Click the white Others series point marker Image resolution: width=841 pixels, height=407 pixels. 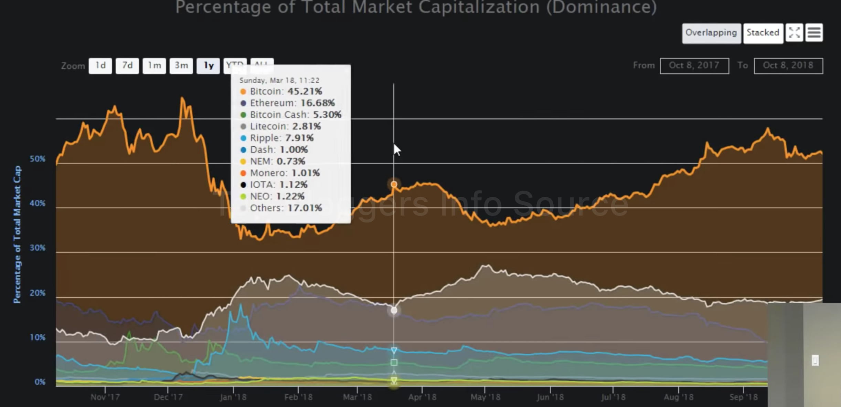[394, 310]
